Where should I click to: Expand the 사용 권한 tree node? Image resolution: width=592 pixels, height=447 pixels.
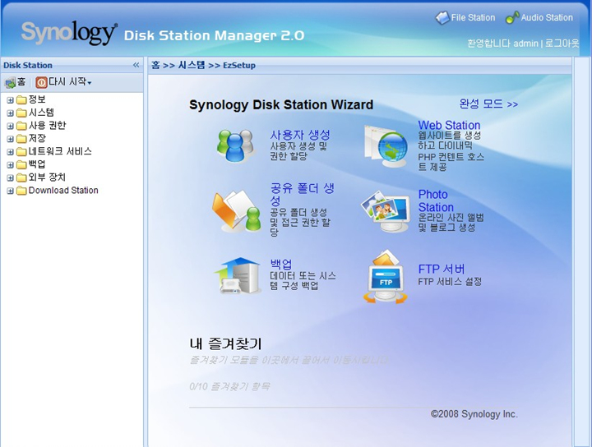pyautogui.click(x=10, y=126)
